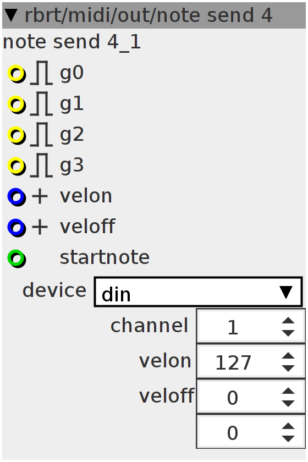Viewport: 308px width, 462px height.
Task: Click the green startnote inlet port
Action: point(16,258)
